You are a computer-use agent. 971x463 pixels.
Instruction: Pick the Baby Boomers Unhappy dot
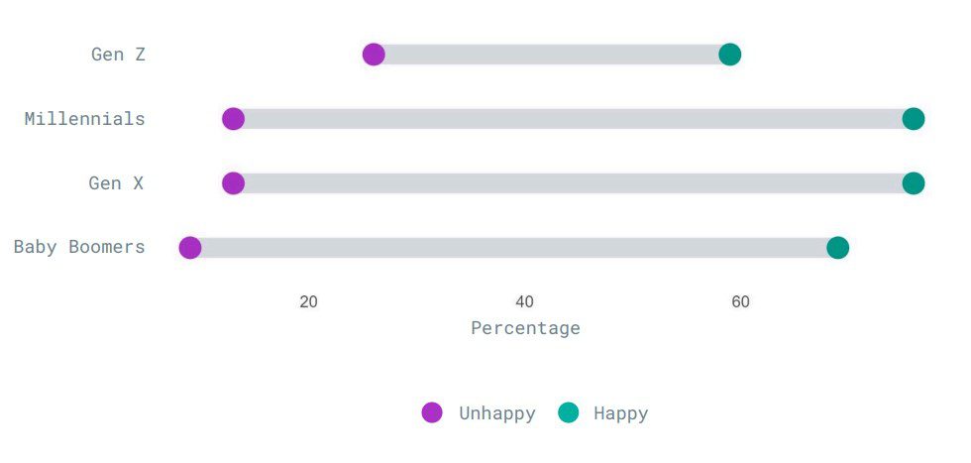pyautogui.click(x=190, y=248)
